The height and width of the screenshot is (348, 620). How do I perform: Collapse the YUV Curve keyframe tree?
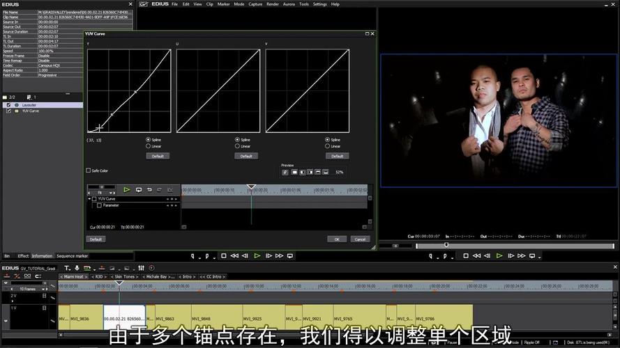(89, 199)
